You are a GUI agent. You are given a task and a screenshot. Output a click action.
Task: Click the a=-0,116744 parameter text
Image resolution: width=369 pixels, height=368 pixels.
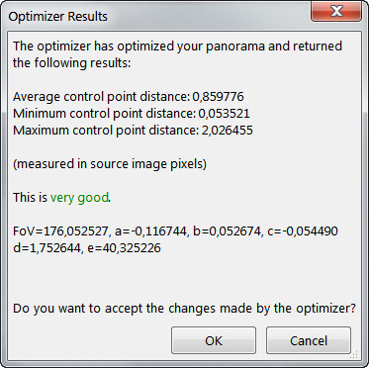point(151,231)
